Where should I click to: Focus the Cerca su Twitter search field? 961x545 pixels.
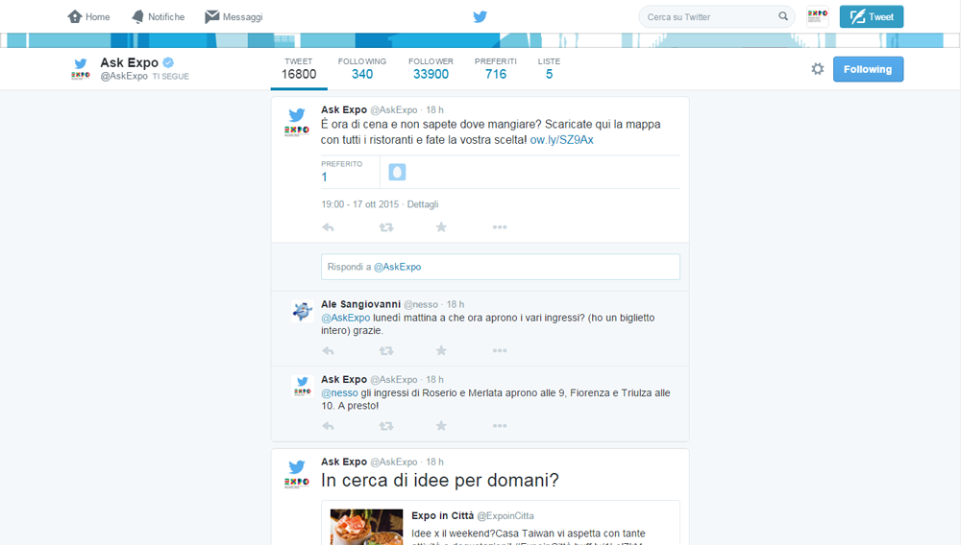716,16
